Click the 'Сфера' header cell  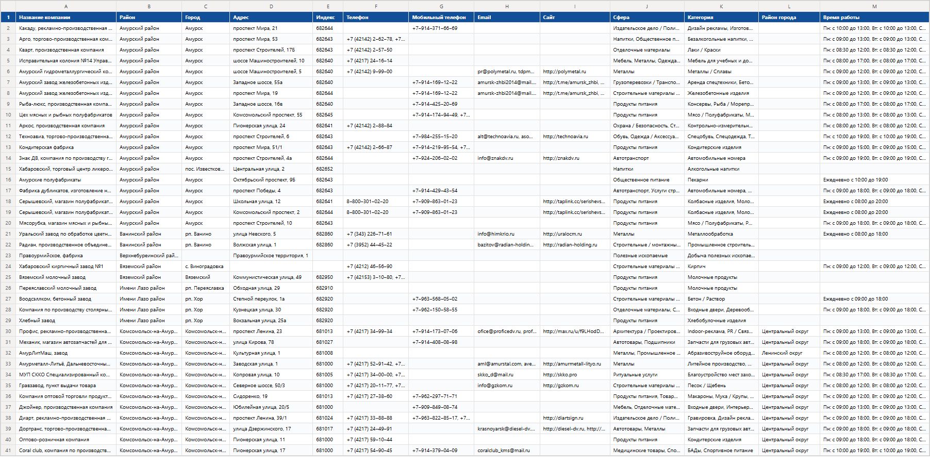[x=647, y=17]
